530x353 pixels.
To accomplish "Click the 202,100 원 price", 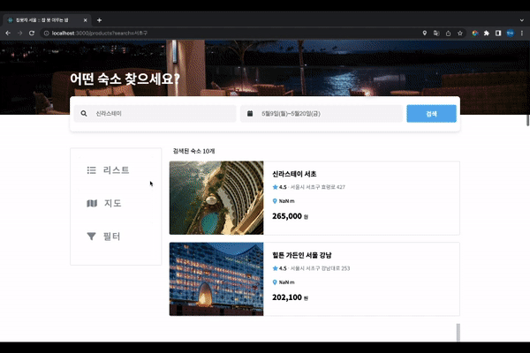I will [290, 297].
